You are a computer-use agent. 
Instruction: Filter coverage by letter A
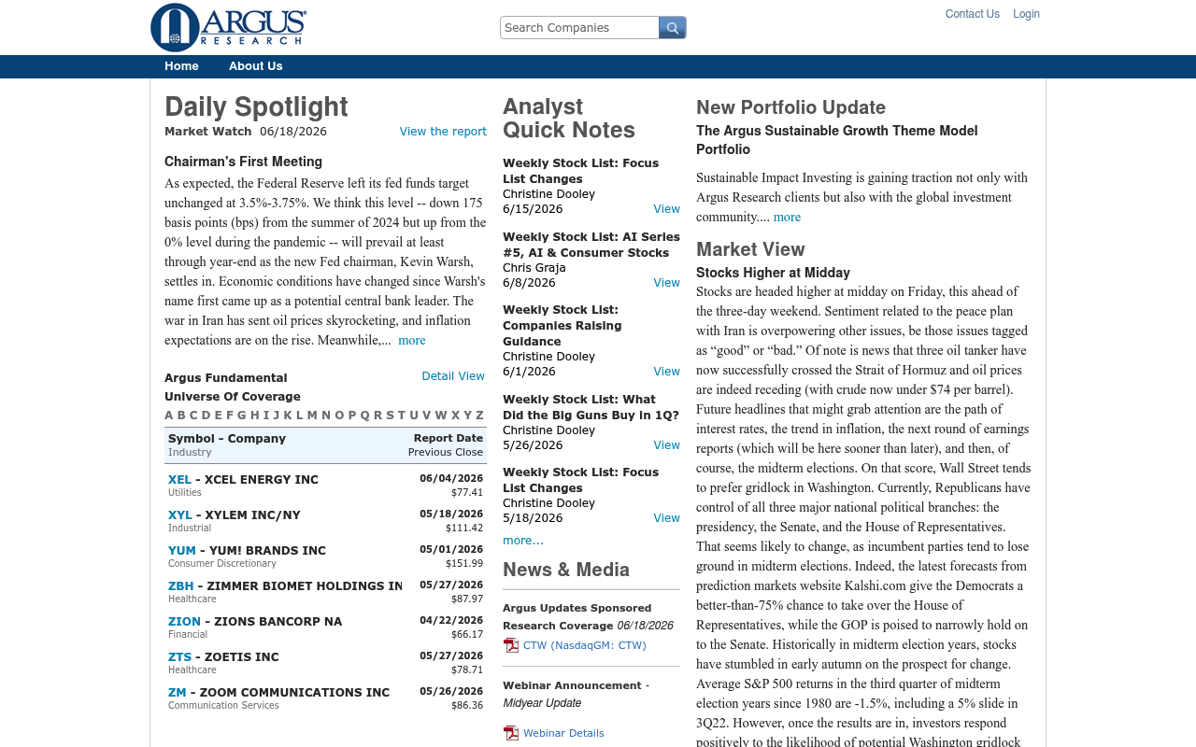(x=169, y=416)
